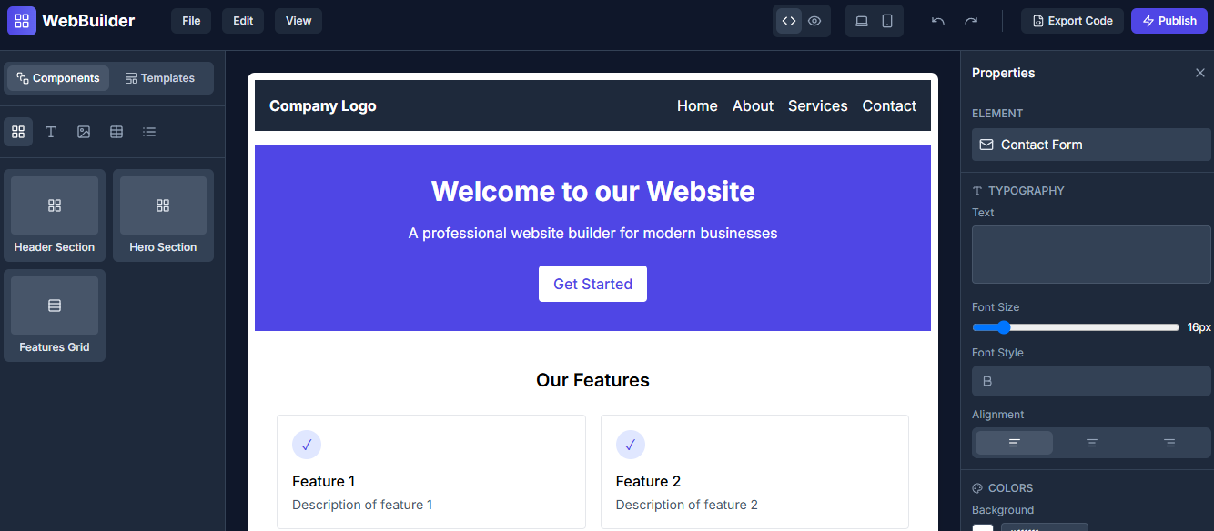Click Services nav link in canvas

pos(818,105)
